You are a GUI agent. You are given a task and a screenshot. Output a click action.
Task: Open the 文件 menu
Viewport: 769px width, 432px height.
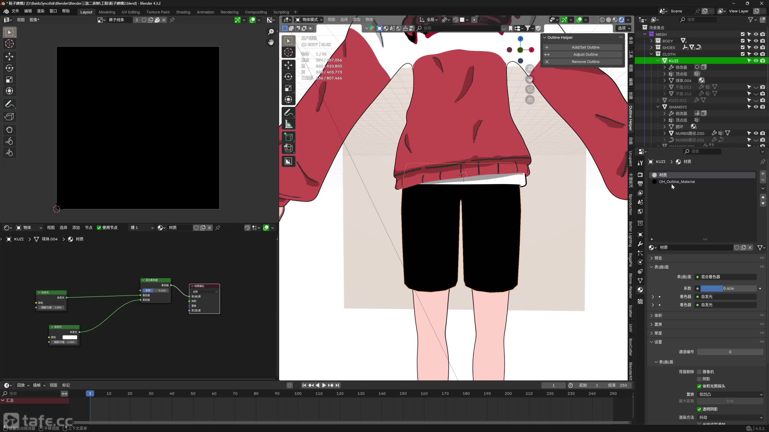pos(15,11)
